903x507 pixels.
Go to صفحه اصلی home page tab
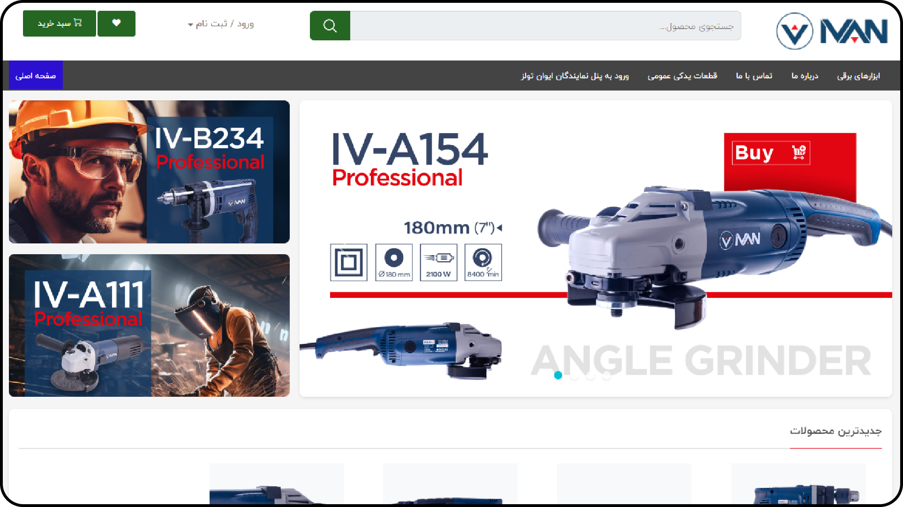[x=36, y=75]
